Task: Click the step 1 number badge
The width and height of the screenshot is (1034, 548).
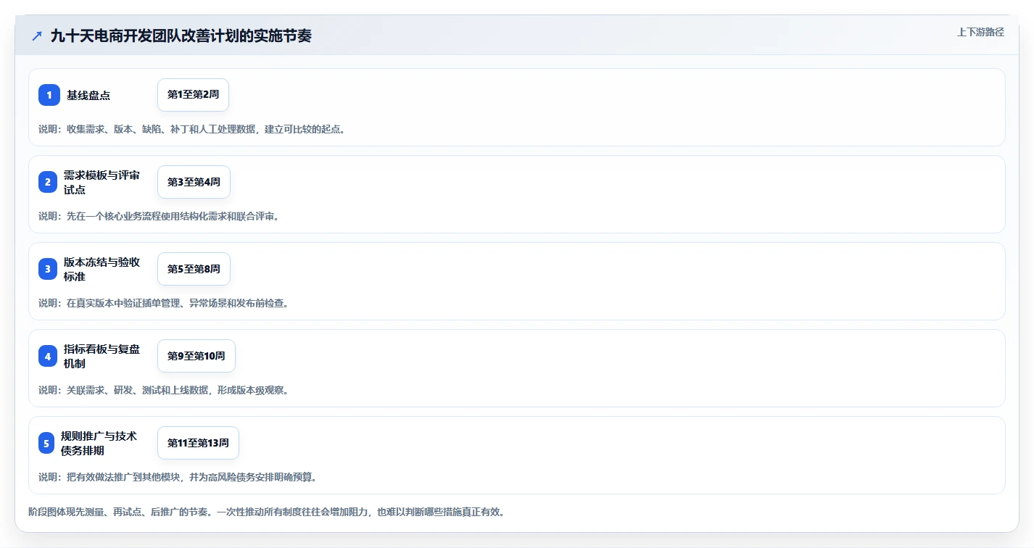Action: click(x=49, y=95)
